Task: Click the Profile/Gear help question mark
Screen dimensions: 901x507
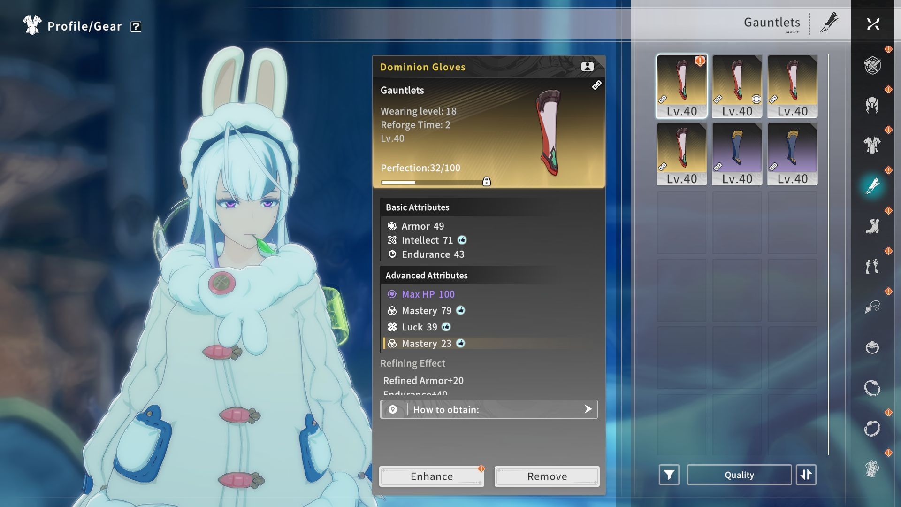Action: pyautogui.click(x=136, y=27)
